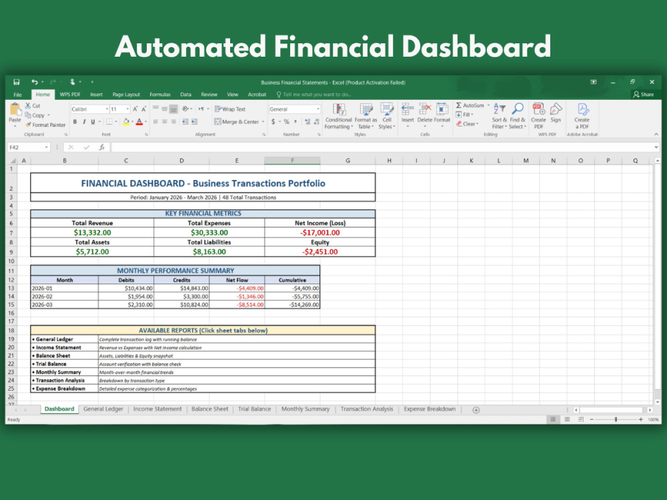Image resolution: width=667 pixels, height=500 pixels.
Task: Open the Clear dropdown
Action: pos(467,124)
